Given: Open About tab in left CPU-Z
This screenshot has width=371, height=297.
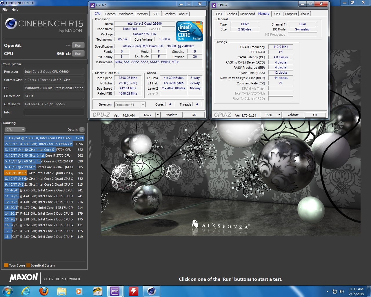Looking at the screenshot, I should point(183,14).
